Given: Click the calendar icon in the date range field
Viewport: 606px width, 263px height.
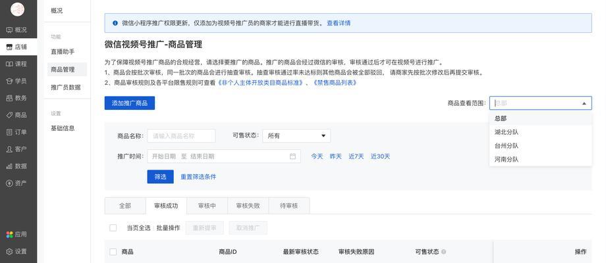Looking at the screenshot, I should 292,156.
